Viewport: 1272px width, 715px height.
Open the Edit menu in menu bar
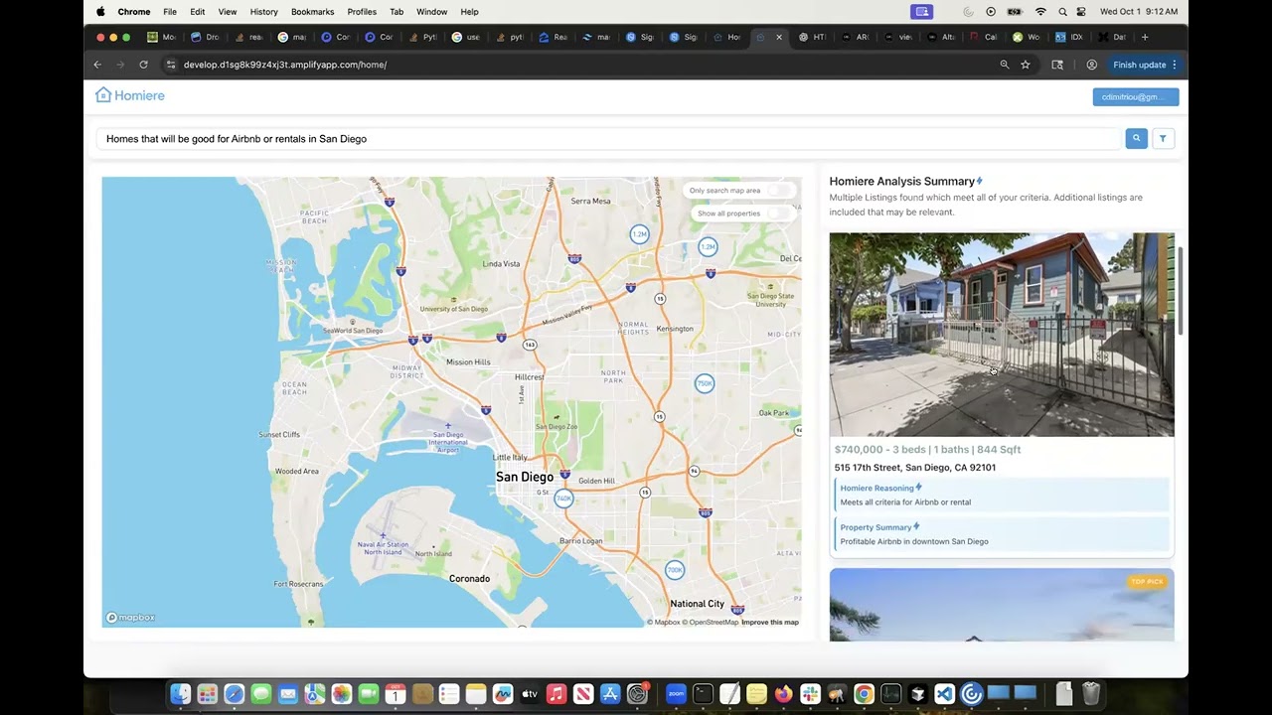coord(198,12)
